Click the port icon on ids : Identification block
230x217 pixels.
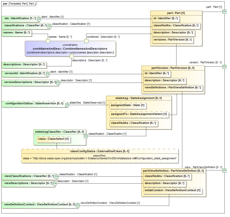(x=39, y=19)
